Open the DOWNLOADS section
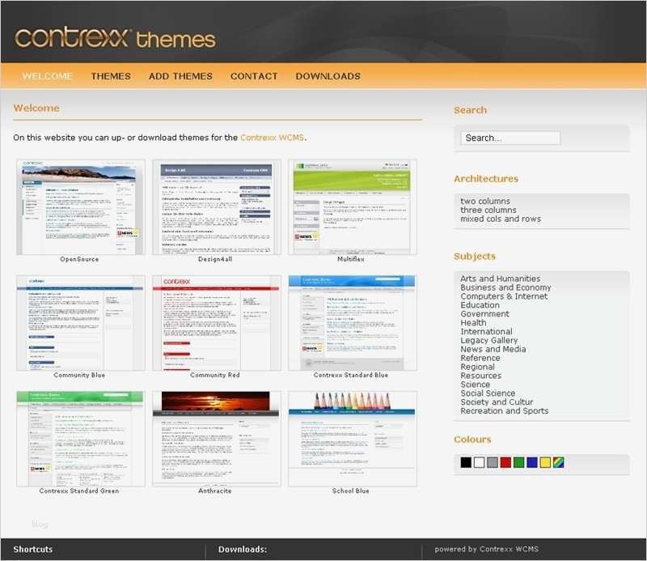 (328, 75)
